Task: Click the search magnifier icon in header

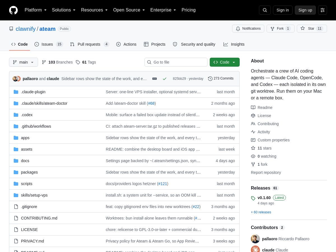Action: coord(265,10)
